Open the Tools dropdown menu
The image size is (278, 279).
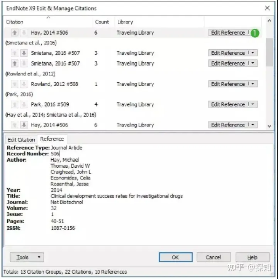point(27,257)
